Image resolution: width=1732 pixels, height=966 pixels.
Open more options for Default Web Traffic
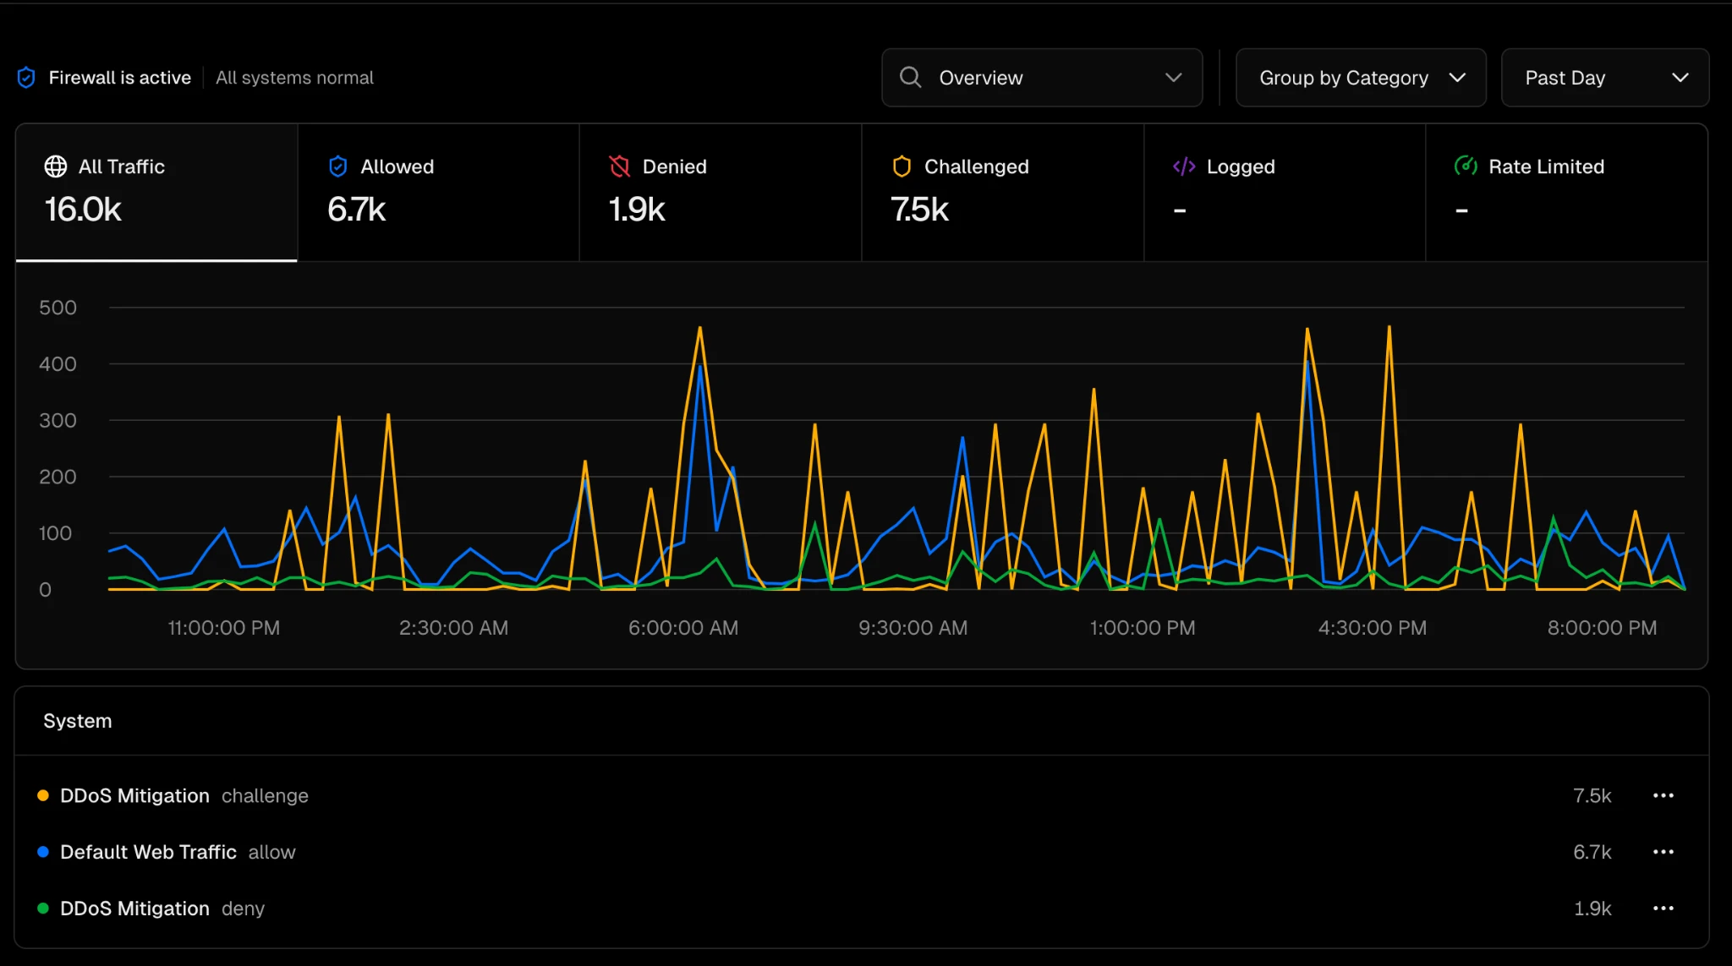pos(1663,852)
